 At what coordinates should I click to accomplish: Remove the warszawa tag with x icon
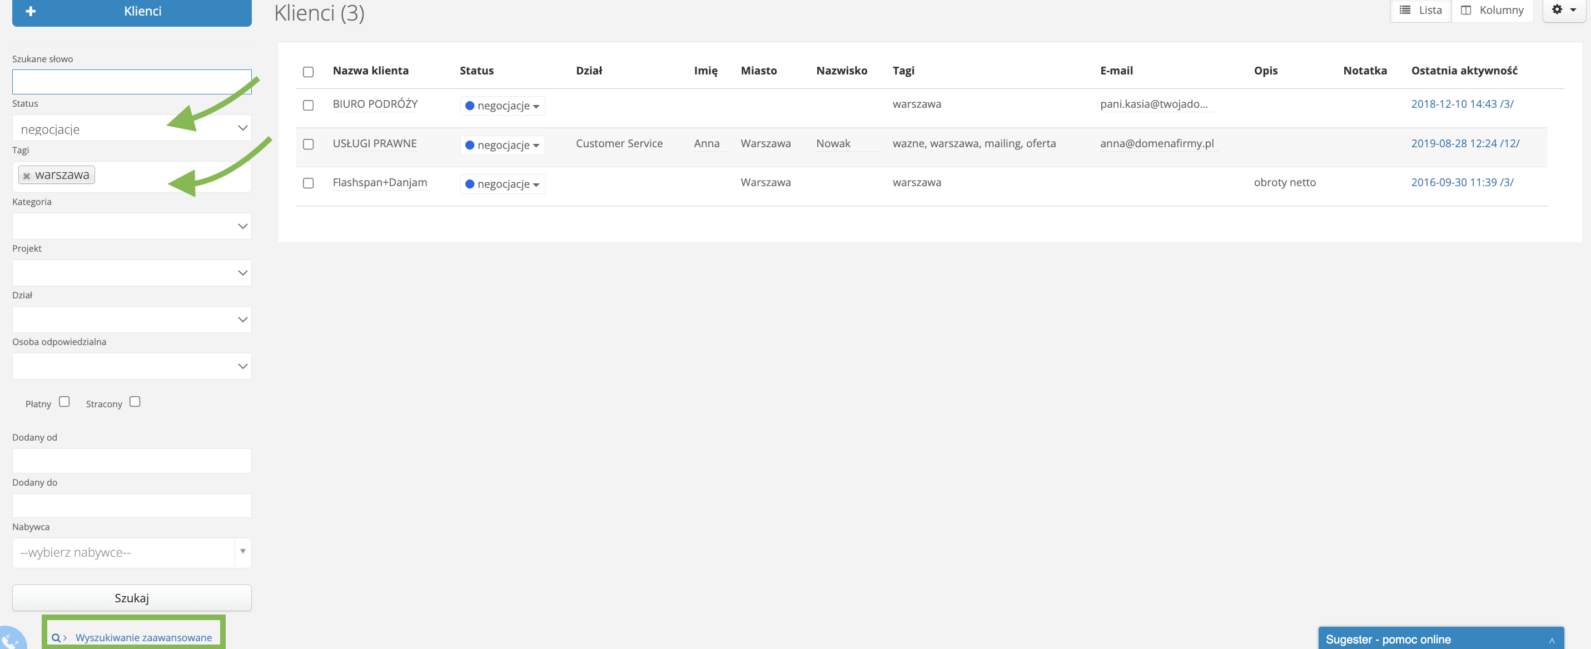pyautogui.click(x=27, y=176)
